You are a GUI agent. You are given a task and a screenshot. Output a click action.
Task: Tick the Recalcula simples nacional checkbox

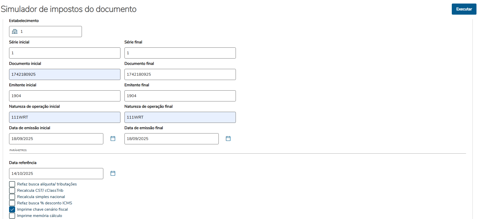coord(12,197)
